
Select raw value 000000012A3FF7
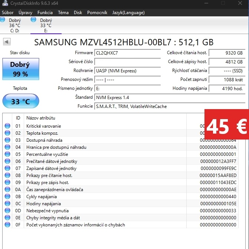[218, 161]
